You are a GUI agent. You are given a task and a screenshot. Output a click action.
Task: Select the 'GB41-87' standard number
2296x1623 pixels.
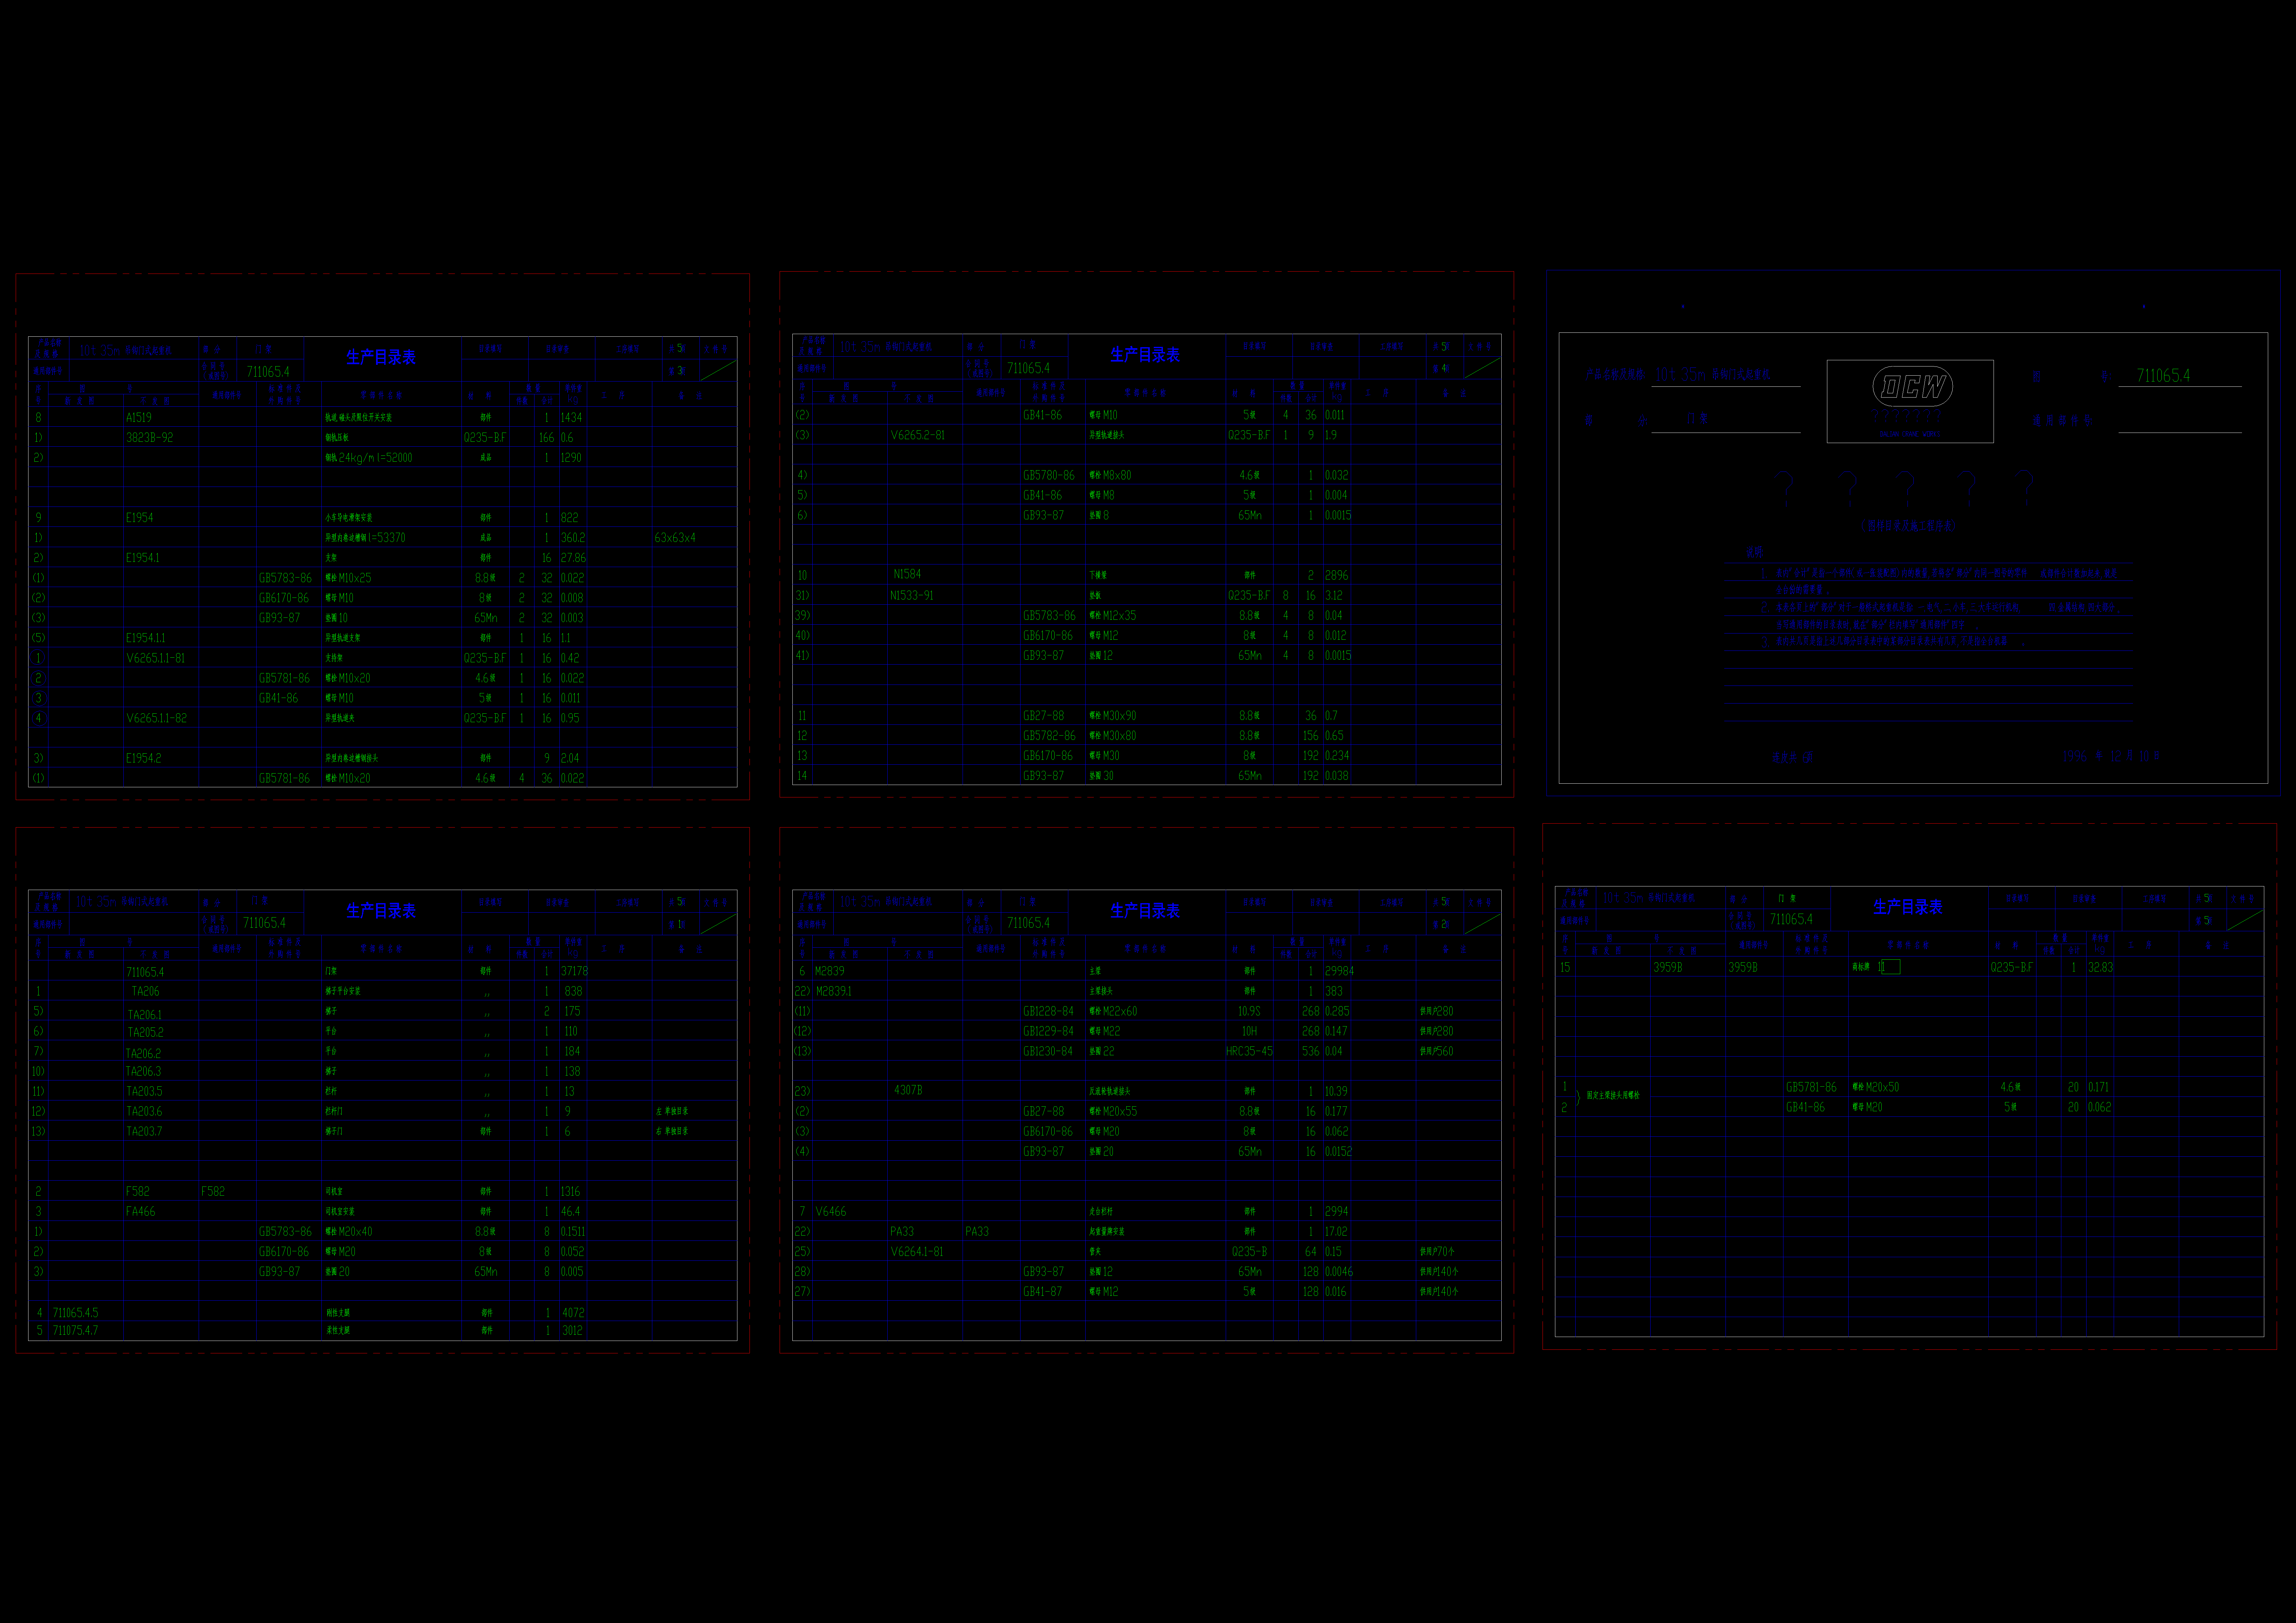1043,1291
